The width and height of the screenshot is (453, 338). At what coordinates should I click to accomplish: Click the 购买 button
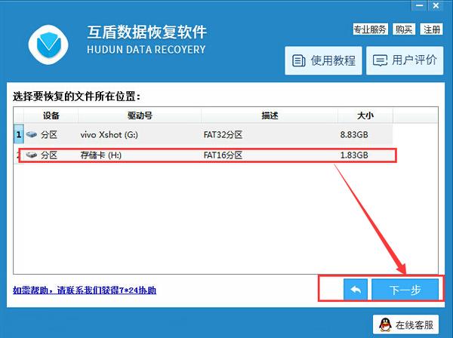404,29
